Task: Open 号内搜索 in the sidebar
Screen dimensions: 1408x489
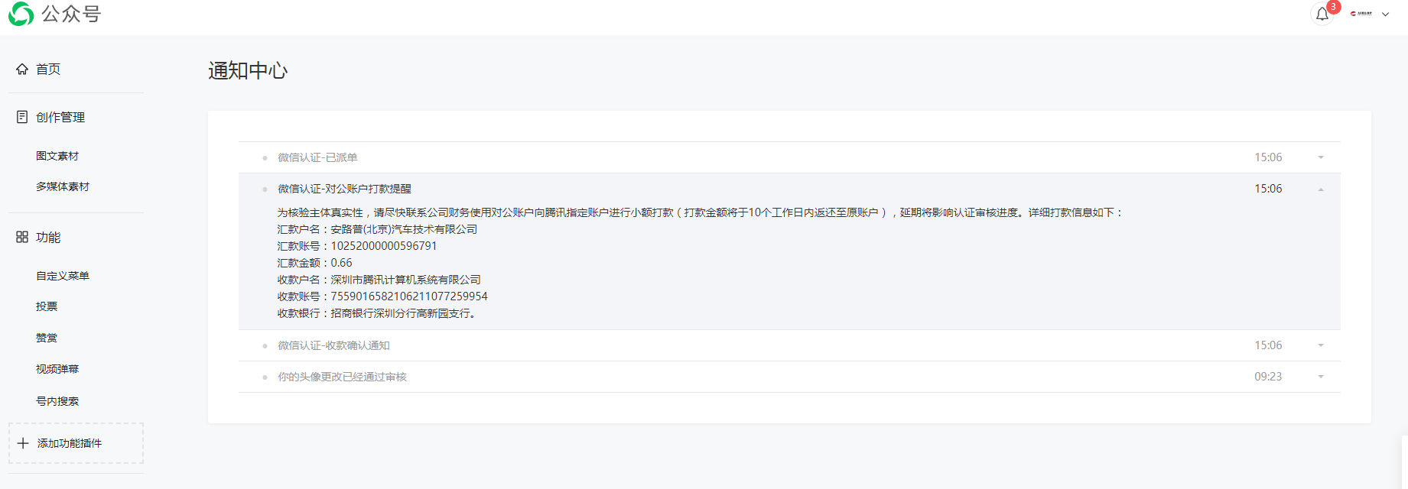Action: (x=57, y=401)
